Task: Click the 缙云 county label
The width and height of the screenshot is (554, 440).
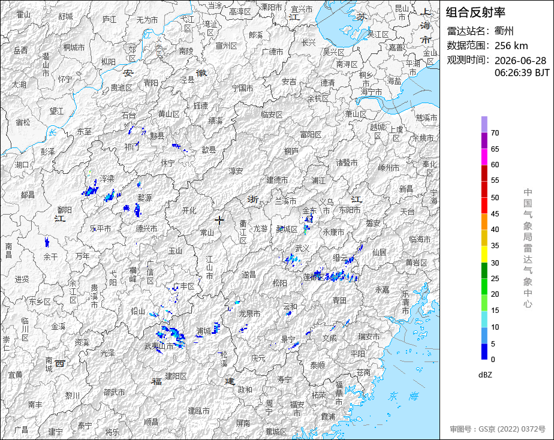Action: pyautogui.click(x=340, y=258)
